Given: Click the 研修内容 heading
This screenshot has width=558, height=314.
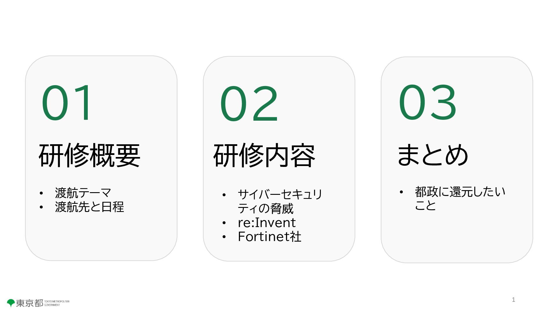Looking at the screenshot, I should tap(264, 155).
